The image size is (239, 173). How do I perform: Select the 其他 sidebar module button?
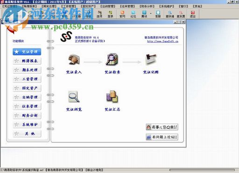coord(27,133)
